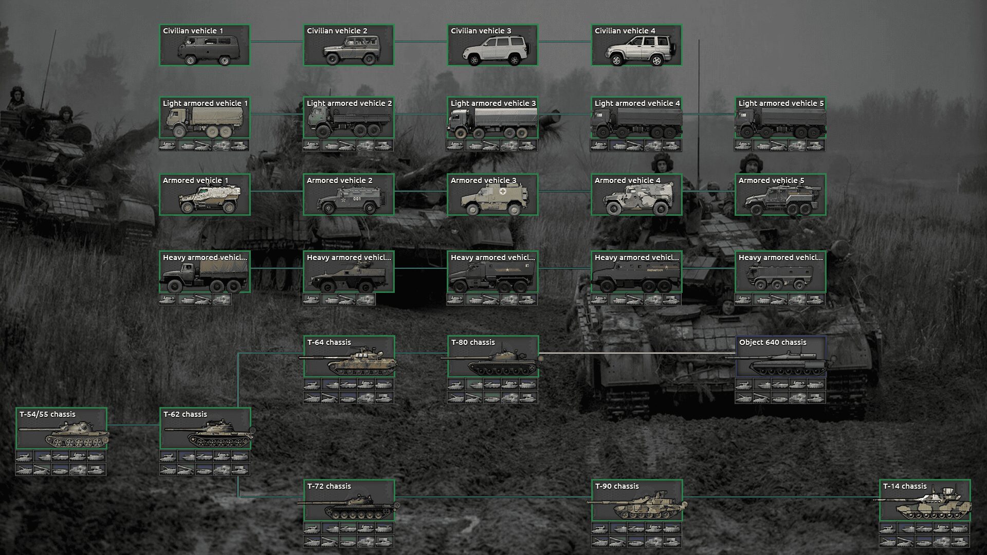
Task: Click last bottom-row variant icon under T-64 chassis
Action: pyautogui.click(x=385, y=397)
